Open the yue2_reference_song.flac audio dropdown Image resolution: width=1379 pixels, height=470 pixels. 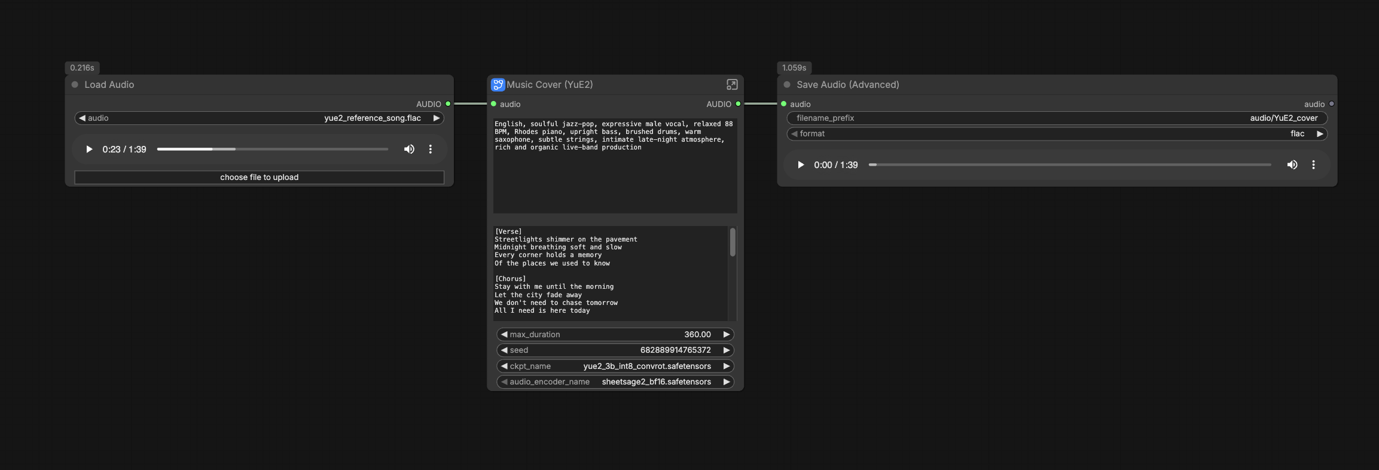tap(259, 118)
